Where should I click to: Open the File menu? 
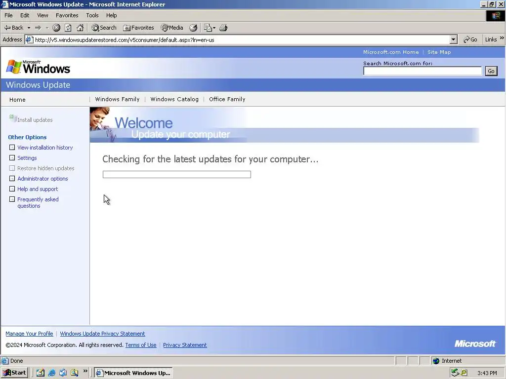click(8, 15)
